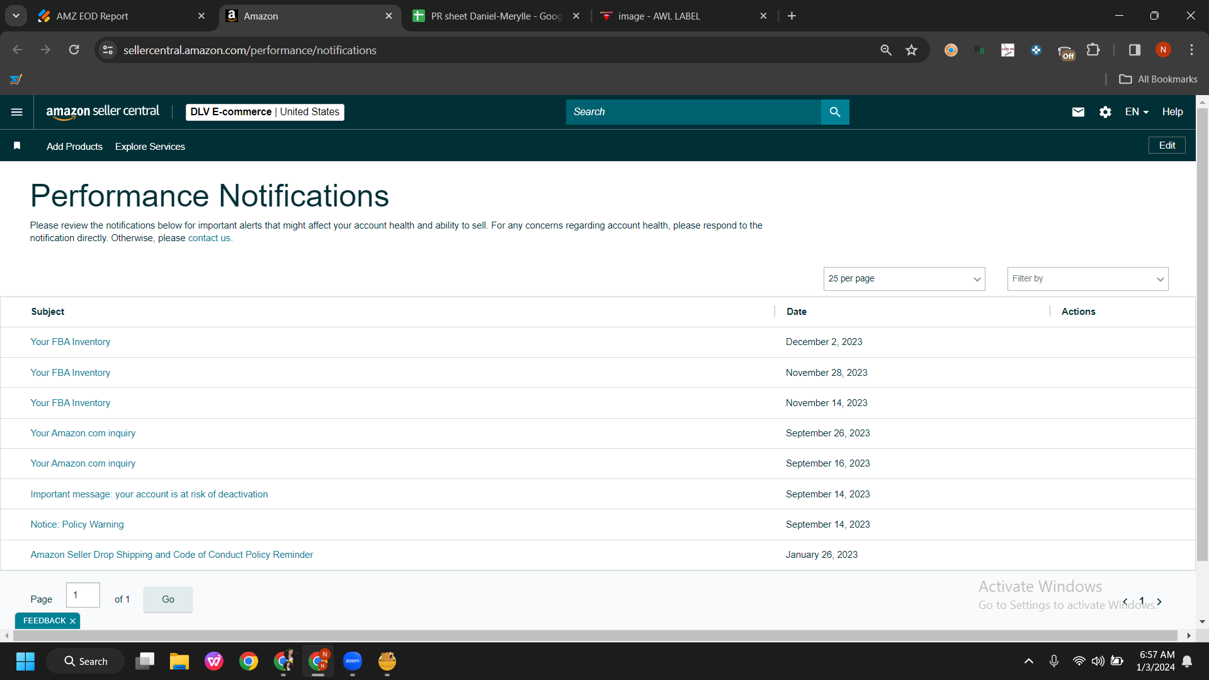
Task: Open a new browser tab
Action: pos(792,16)
